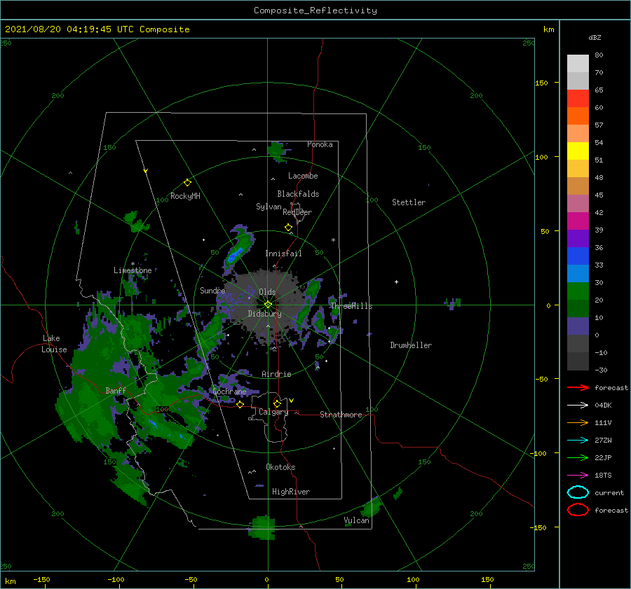Click the Banff label
631x589 pixels.
click(x=116, y=390)
